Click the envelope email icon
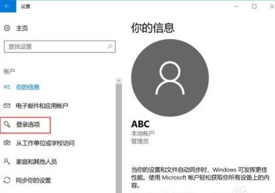 (x=7, y=105)
